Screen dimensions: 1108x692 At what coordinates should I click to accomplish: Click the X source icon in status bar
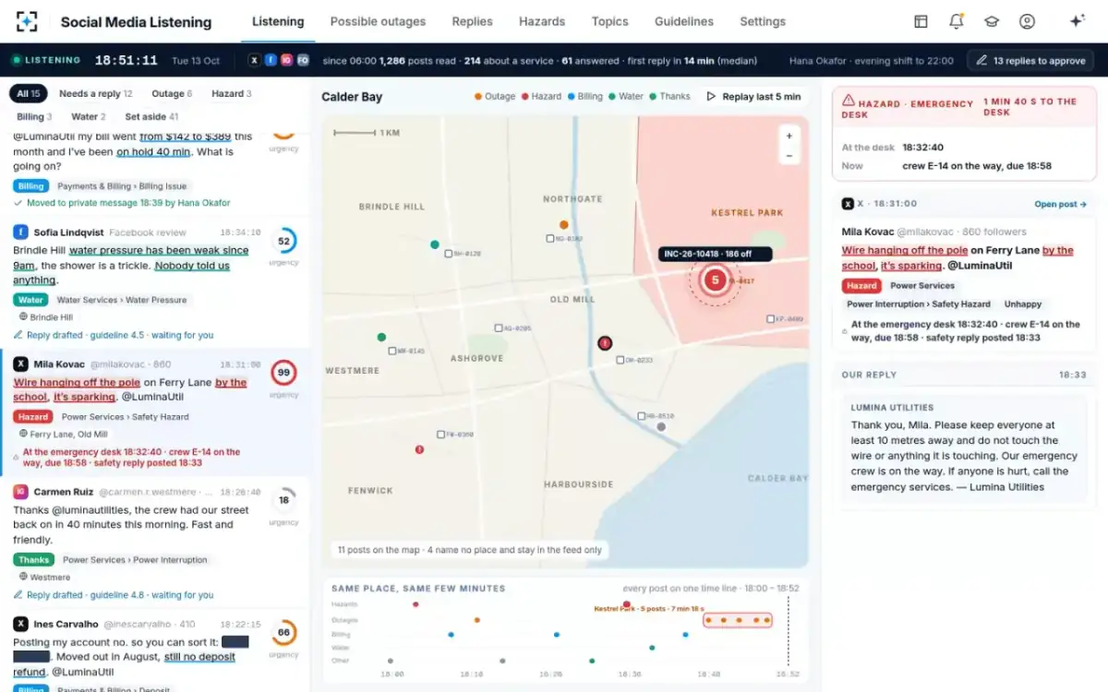(x=255, y=60)
